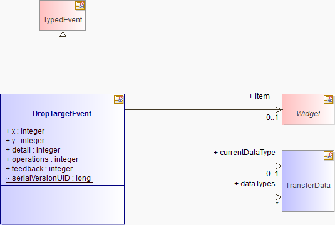Screen dimensions: 335x225
Task: Select the arrowhead pointing into Widget
Action: (x=279, y=109)
